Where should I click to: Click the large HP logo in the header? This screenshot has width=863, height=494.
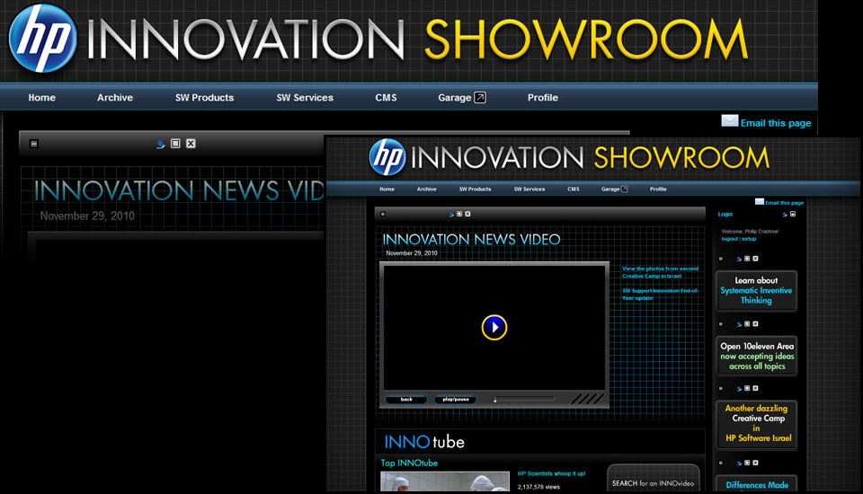tap(42, 38)
